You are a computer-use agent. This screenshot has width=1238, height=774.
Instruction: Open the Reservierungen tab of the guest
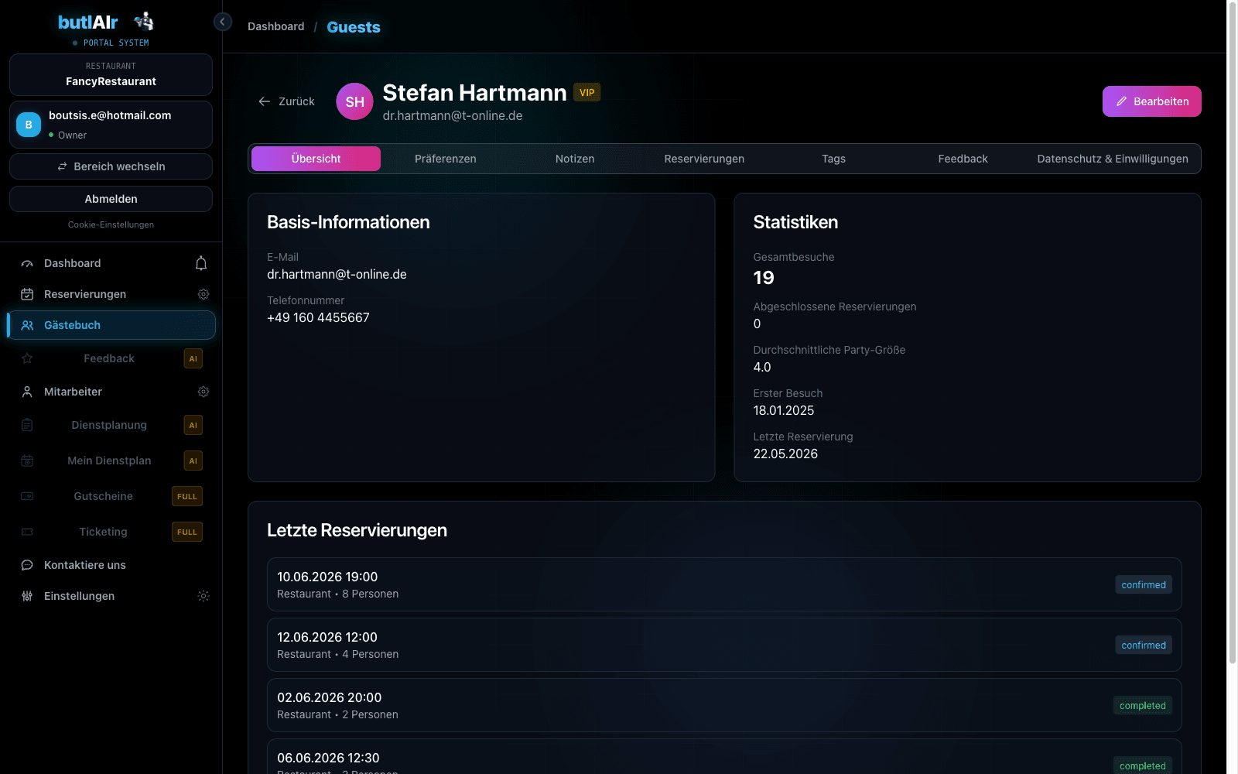pyautogui.click(x=704, y=159)
